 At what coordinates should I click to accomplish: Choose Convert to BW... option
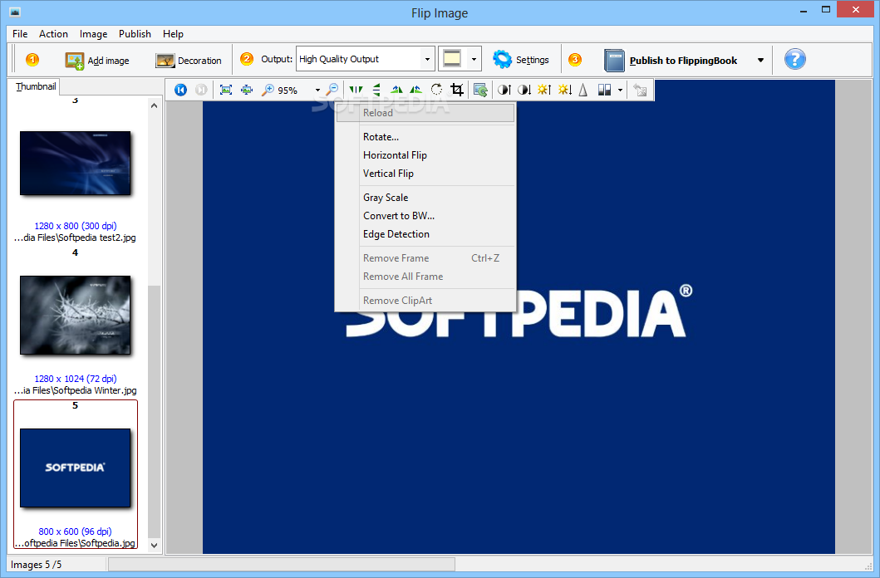click(425, 216)
